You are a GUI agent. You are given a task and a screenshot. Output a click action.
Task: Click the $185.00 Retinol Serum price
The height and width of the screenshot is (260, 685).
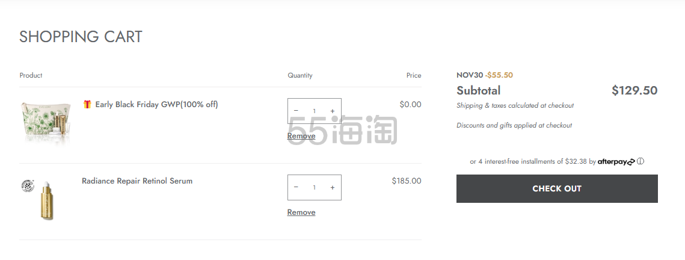tap(406, 181)
